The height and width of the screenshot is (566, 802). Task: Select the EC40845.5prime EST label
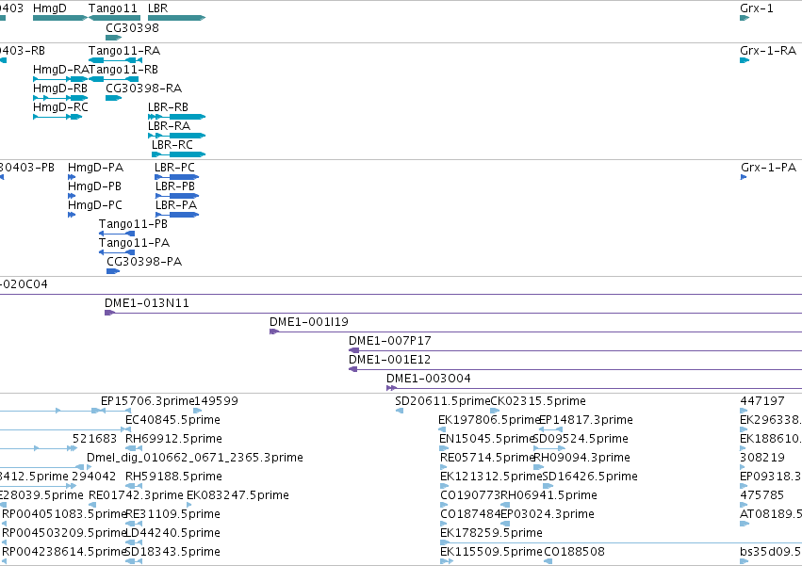click(x=172, y=420)
